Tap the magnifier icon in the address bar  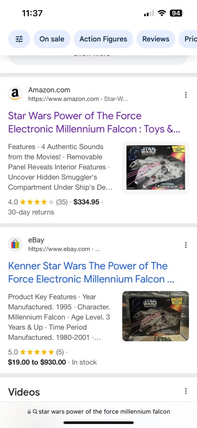click(x=35, y=412)
